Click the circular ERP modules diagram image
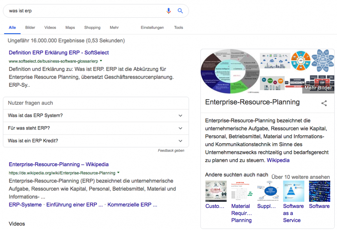This screenshot has height=230, width=337. tap(230, 71)
